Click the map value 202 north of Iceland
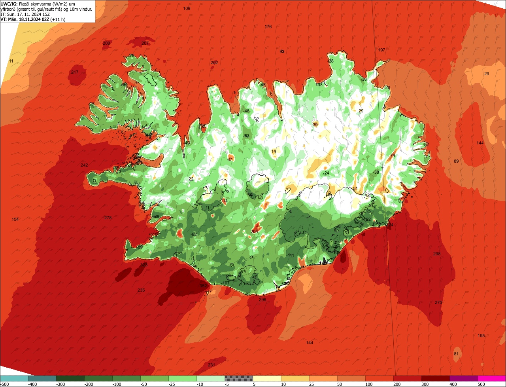The image size is (506, 387). (x=214, y=63)
